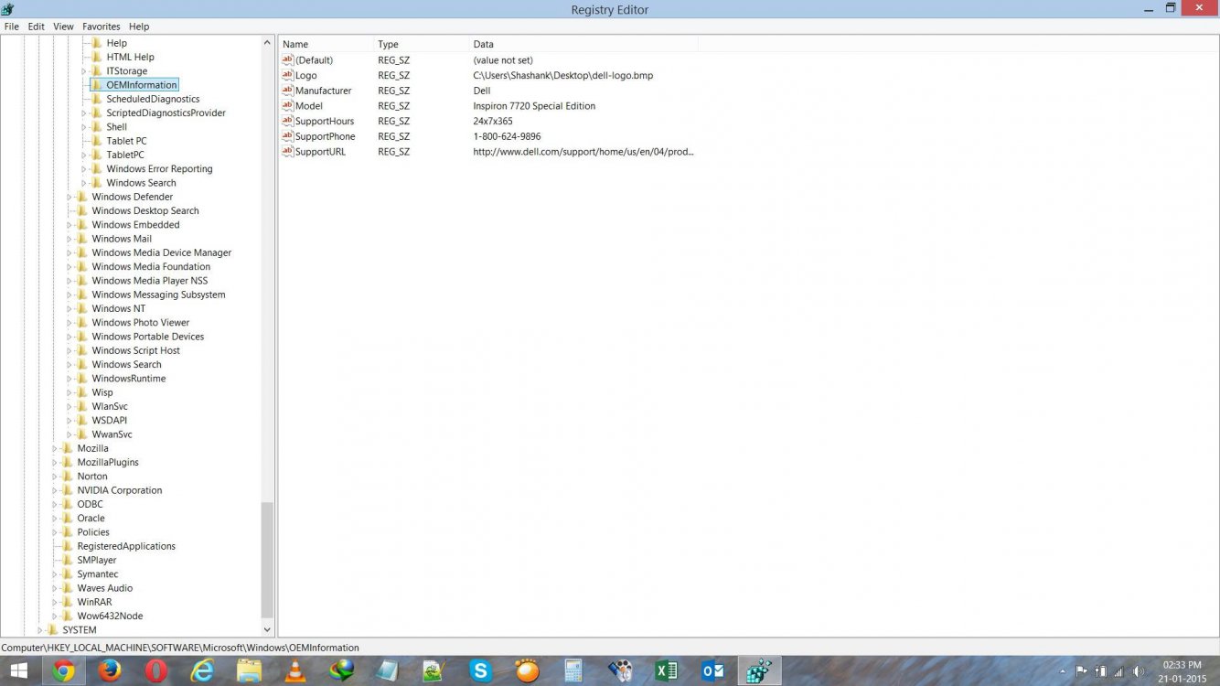This screenshot has height=686, width=1220.
Task: Open Microsoft Excel from the taskbar
Action: (666, 670)
